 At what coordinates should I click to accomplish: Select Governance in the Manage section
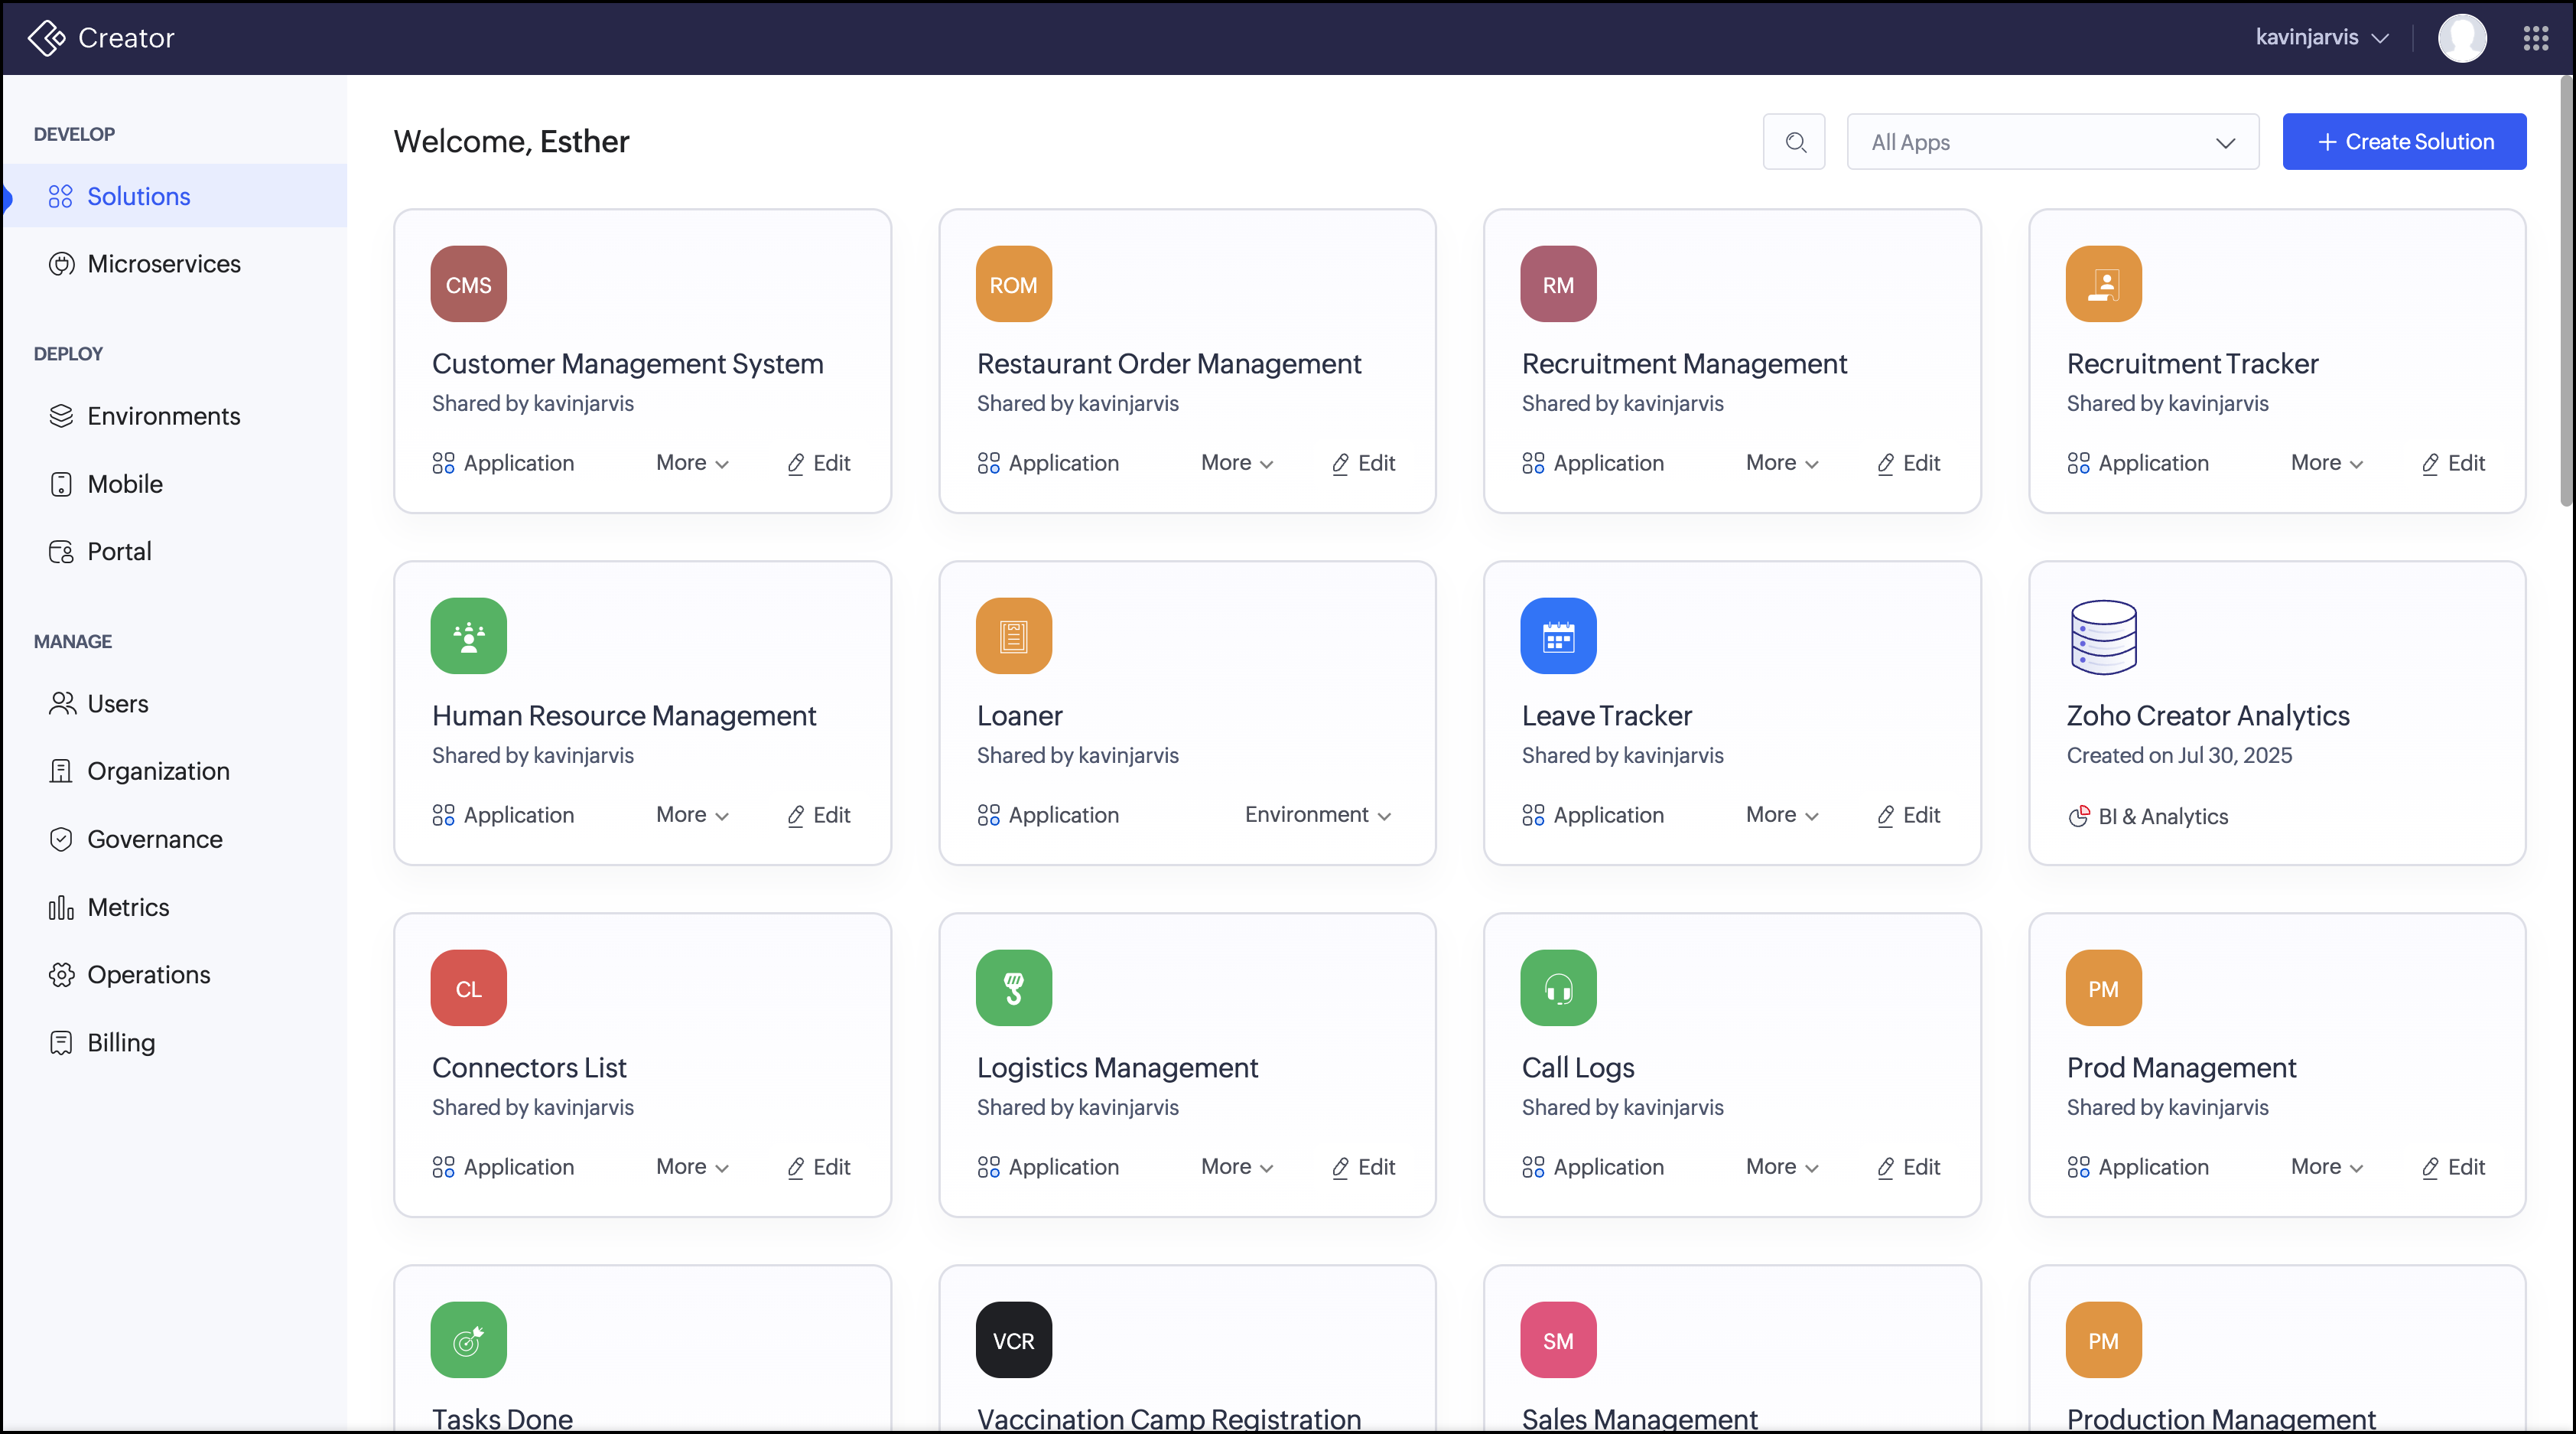tap(155, 839)
